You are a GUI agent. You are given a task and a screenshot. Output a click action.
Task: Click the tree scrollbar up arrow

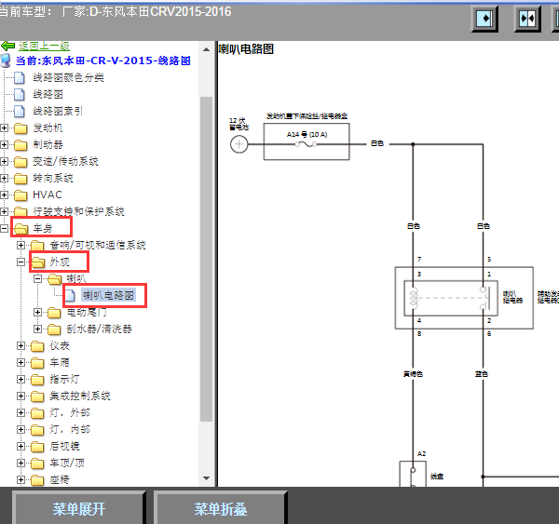tap(206, 50)
